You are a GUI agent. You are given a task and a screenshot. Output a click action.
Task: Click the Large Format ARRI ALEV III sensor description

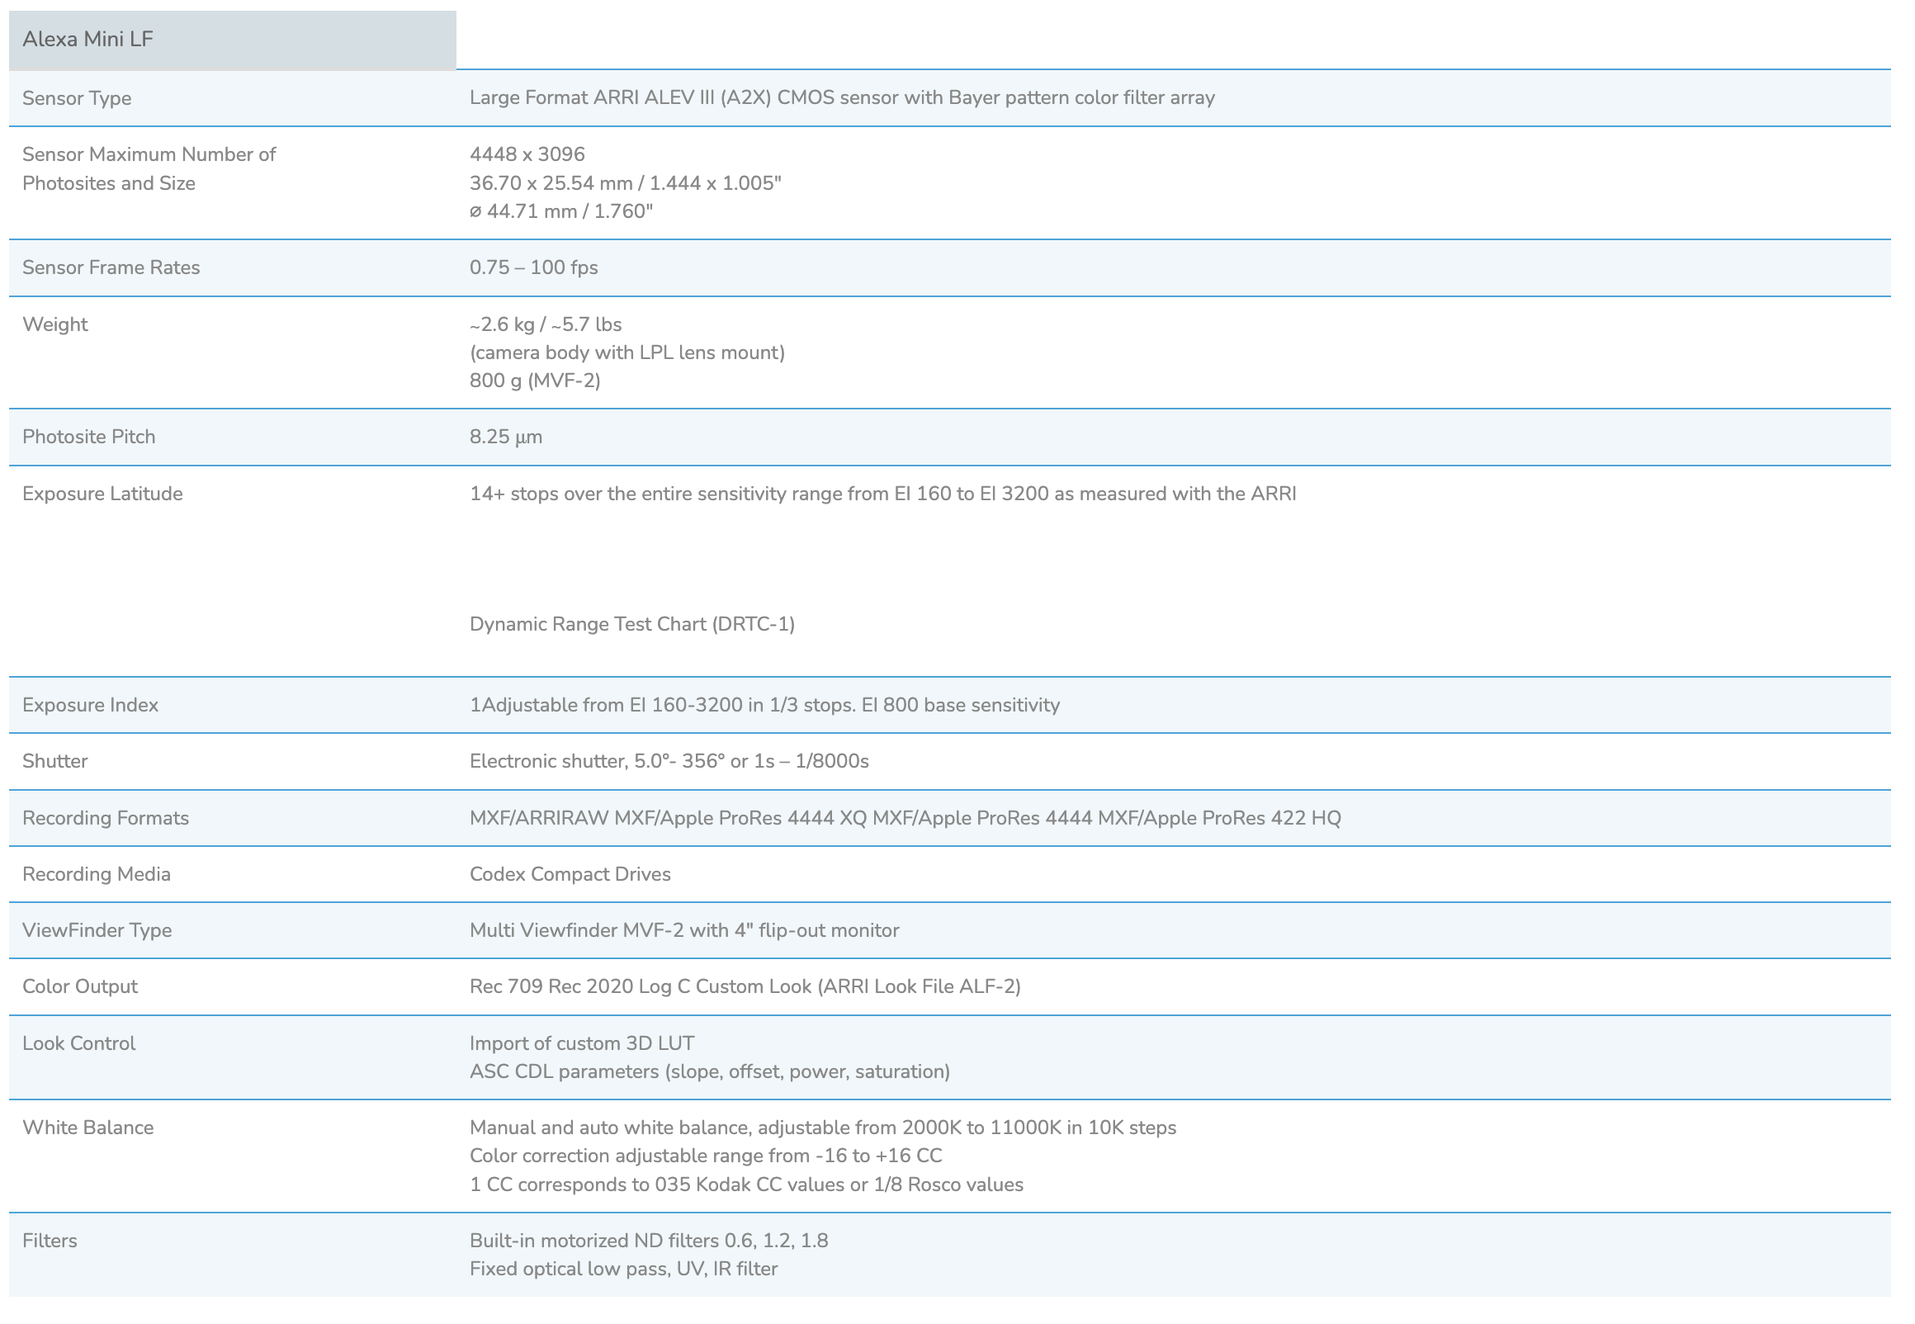(842, 98)
